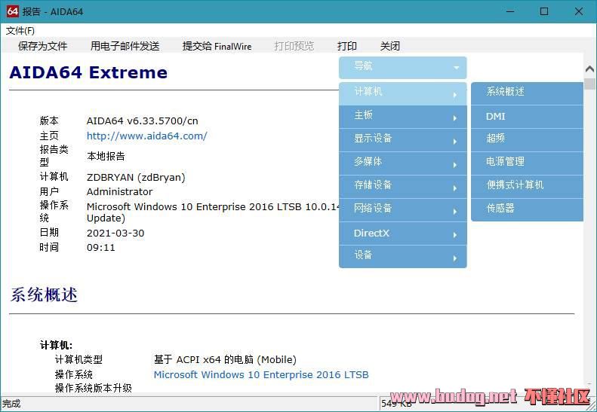
Task: Click 保存为文件 toolbar button
Action: [x=42, y=46]
